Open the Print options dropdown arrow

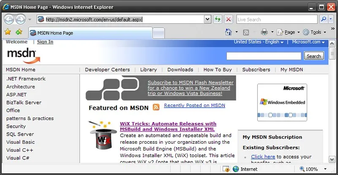(x=272, y=32)
